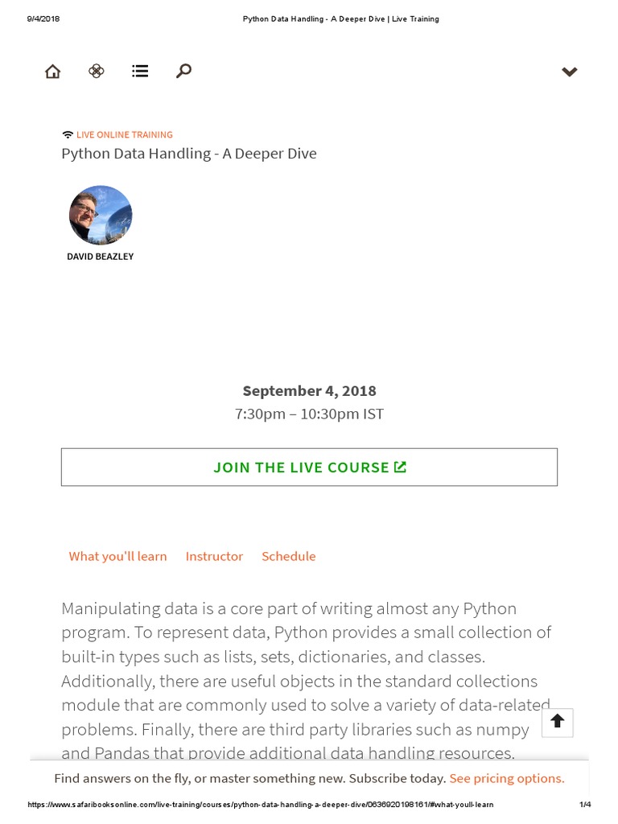The height and width of the screenshot is (824, 618).
Task: Click the scroll-to-top arrow button
Action: pyautogui.click(x=557, y=721)
